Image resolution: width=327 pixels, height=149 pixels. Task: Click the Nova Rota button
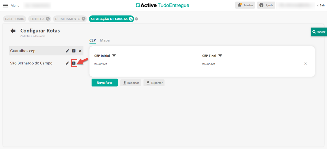click(105, 83)
